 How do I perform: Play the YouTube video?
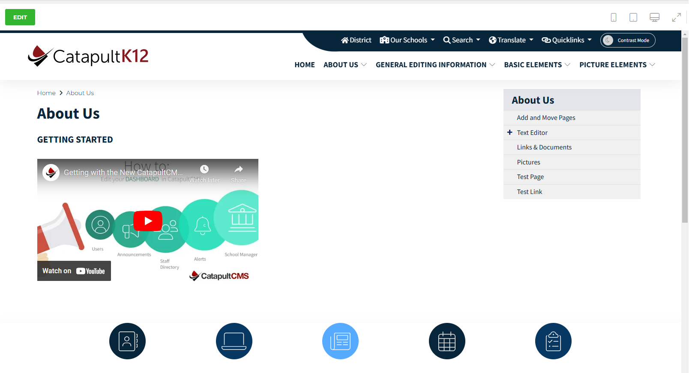click(148, 221)
